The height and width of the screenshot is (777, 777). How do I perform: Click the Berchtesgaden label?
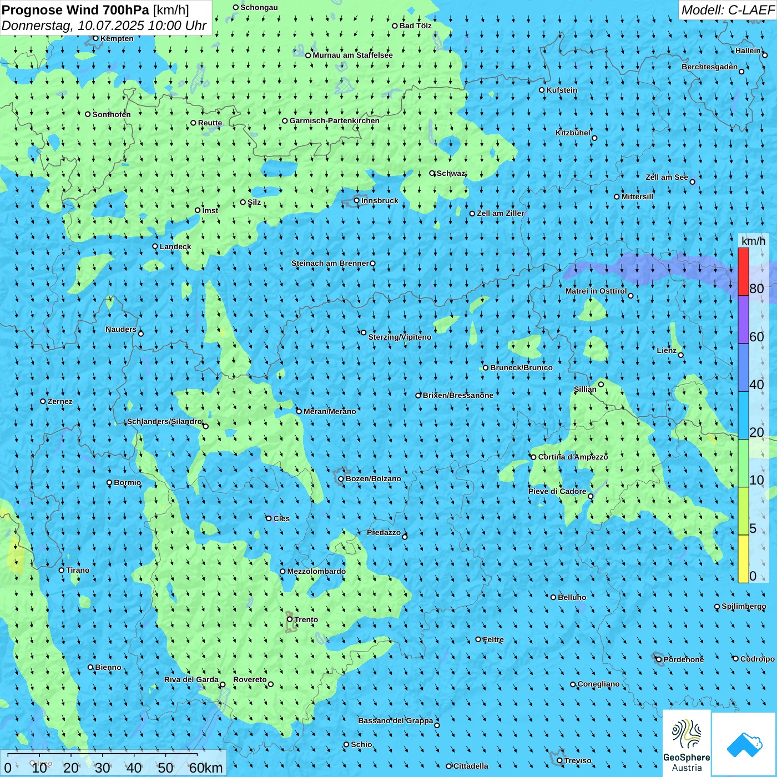click(710, 67)
